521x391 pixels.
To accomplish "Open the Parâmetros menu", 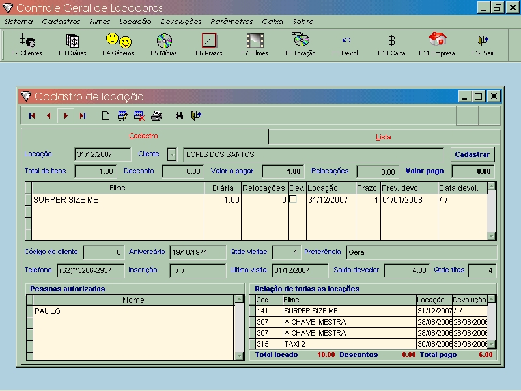I will coord(232,22).
